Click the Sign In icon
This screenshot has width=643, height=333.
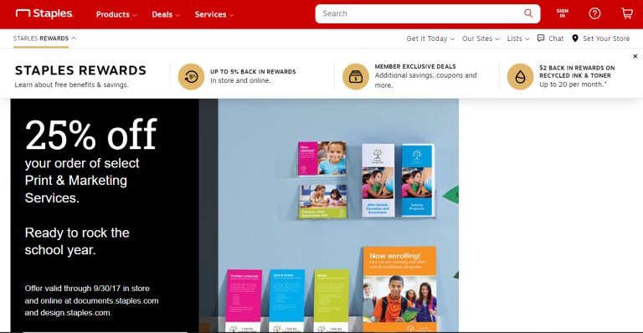pyautogui.click(x=563, y=13)
